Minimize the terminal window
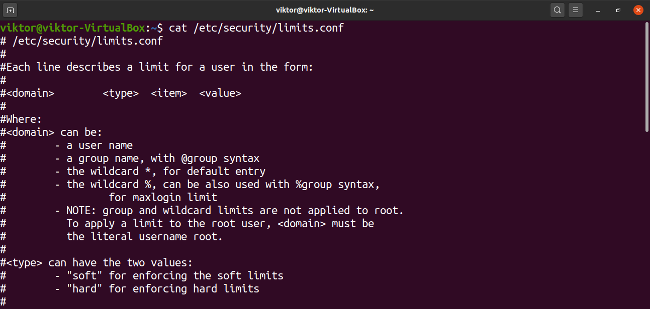Screen dimensions: 650x309 pos(599,10)
